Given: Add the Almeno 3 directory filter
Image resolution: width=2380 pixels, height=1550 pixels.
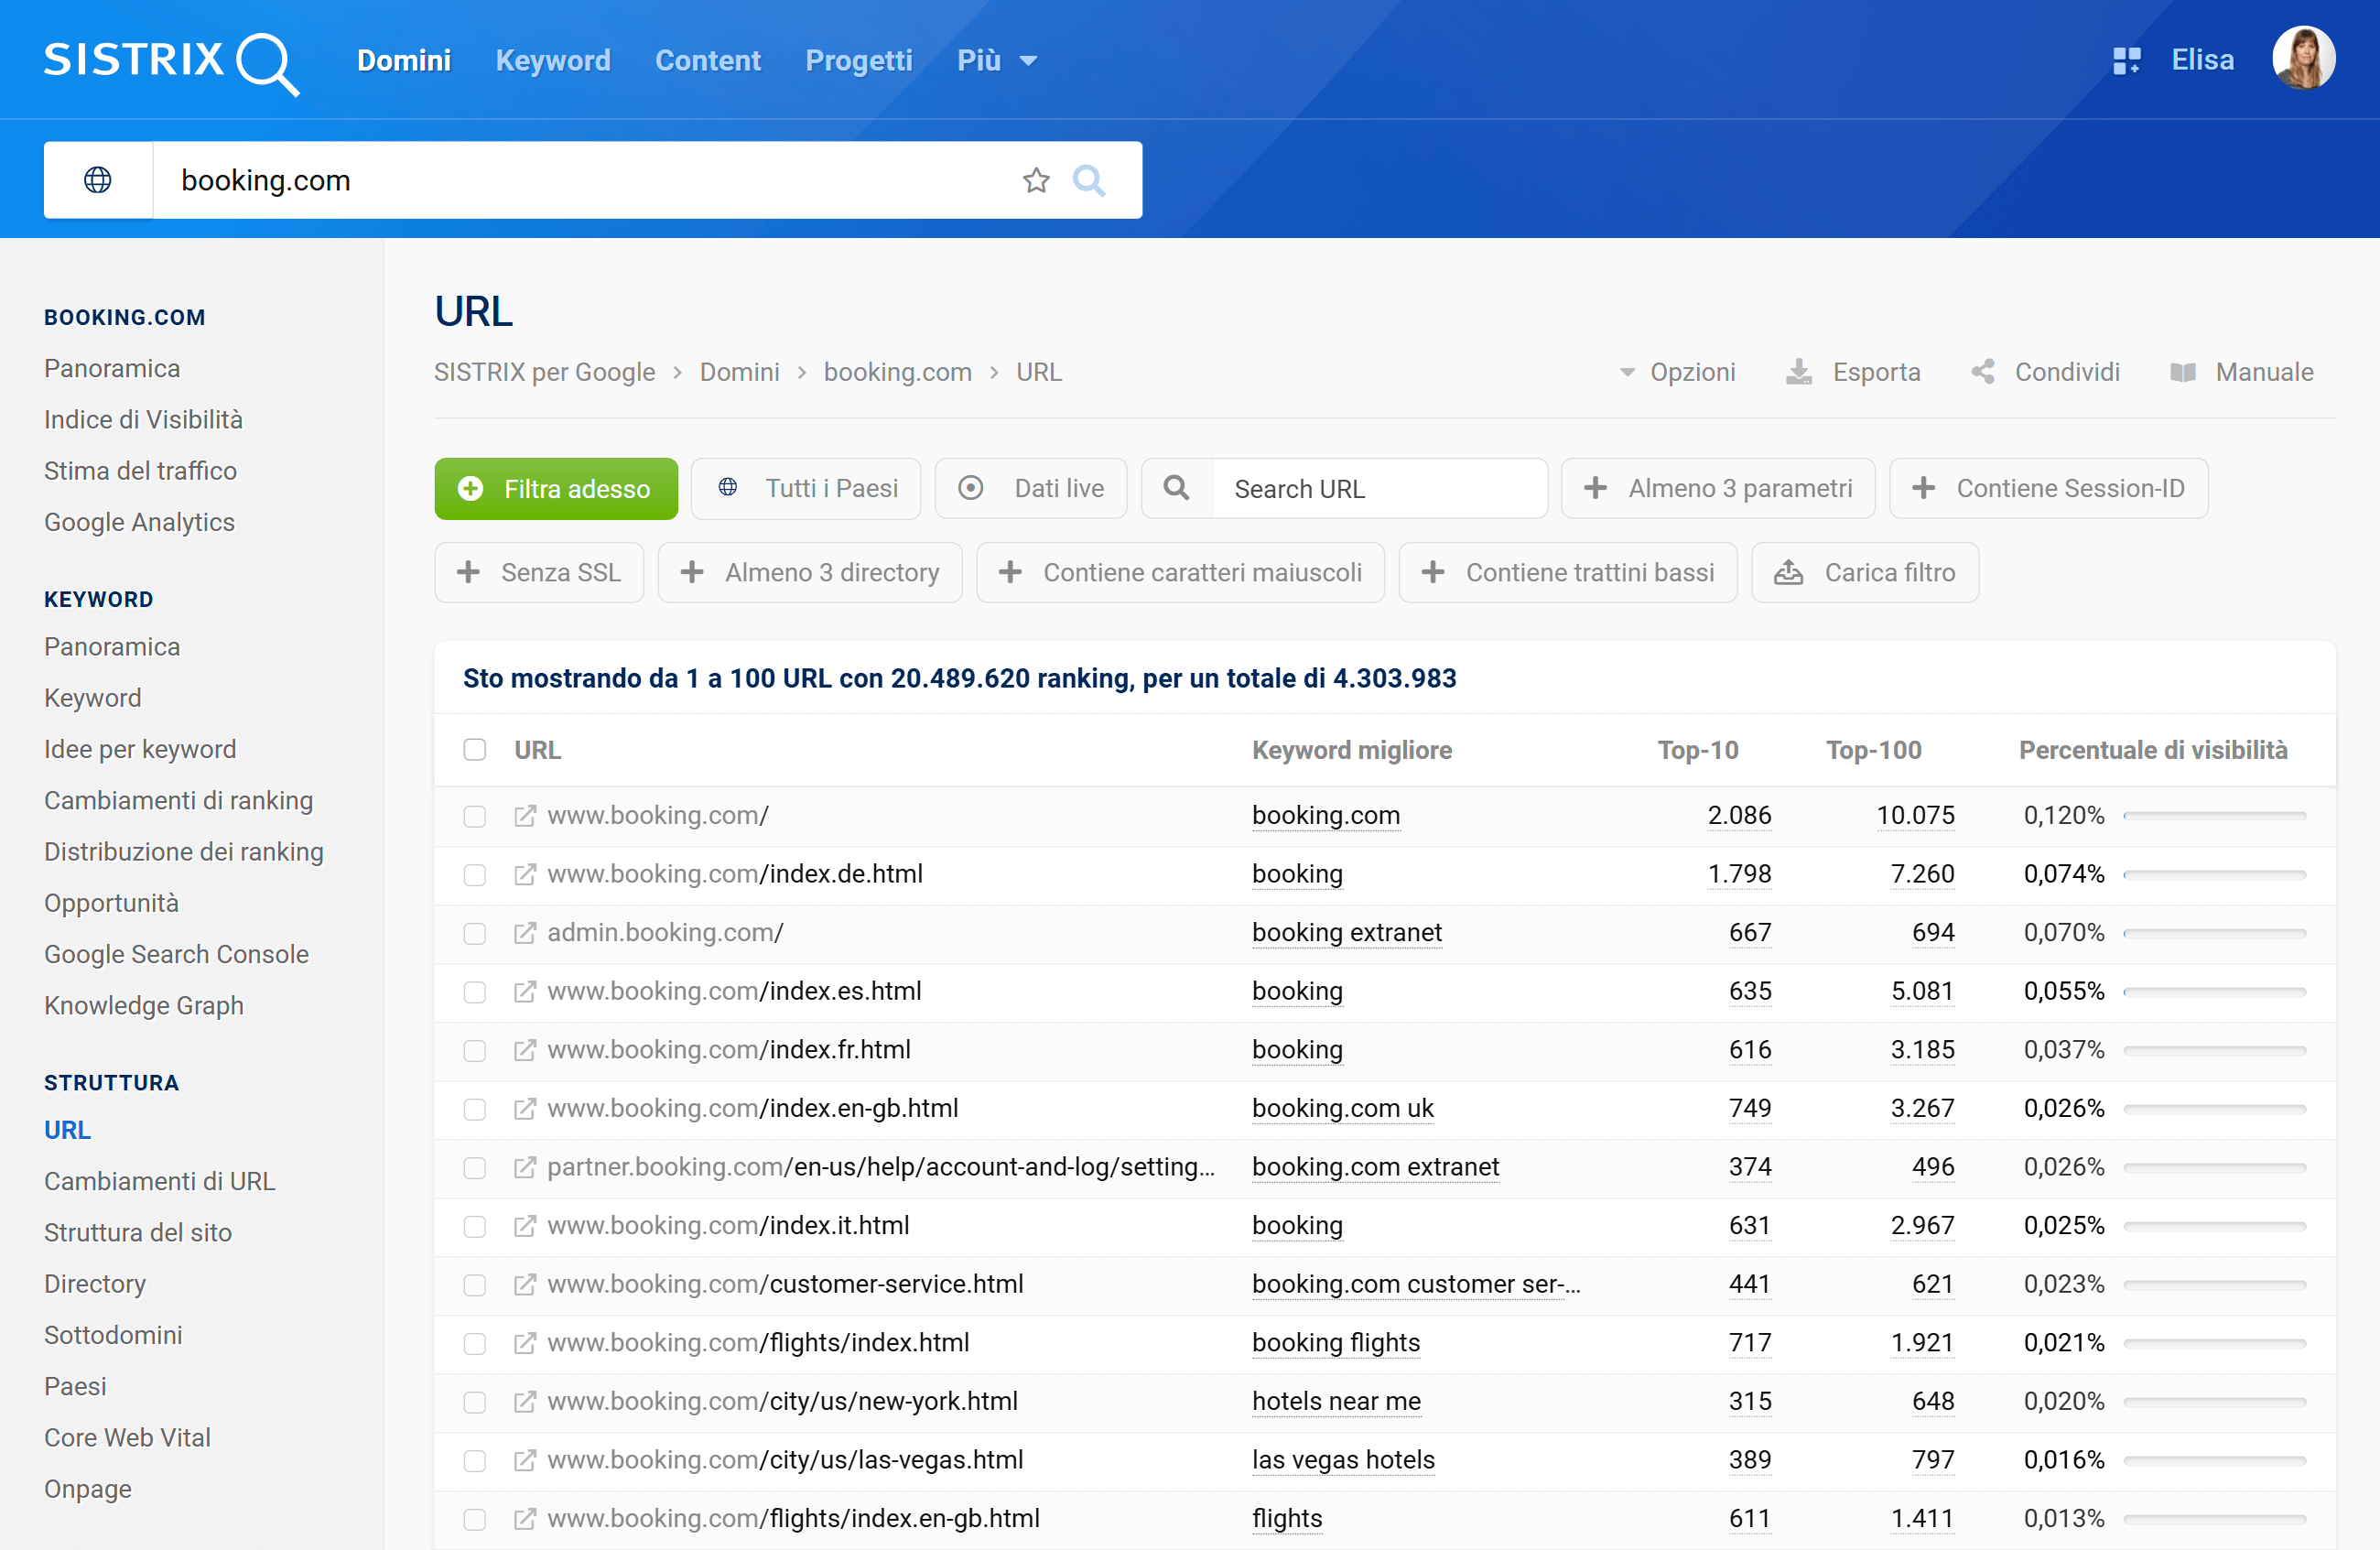Looking at the screenshot, I should [x=810, y=573].
